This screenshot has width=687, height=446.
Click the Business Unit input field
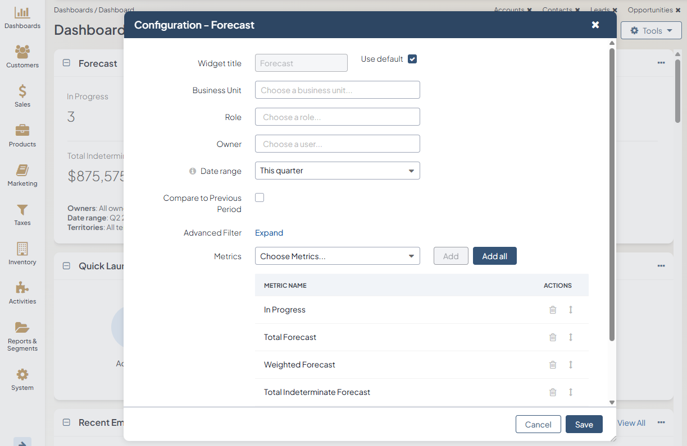click(x=337, y=90)
